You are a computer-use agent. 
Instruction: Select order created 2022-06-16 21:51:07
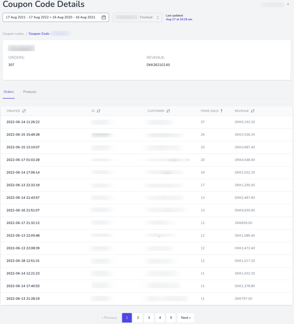click(x=147, y=210)
